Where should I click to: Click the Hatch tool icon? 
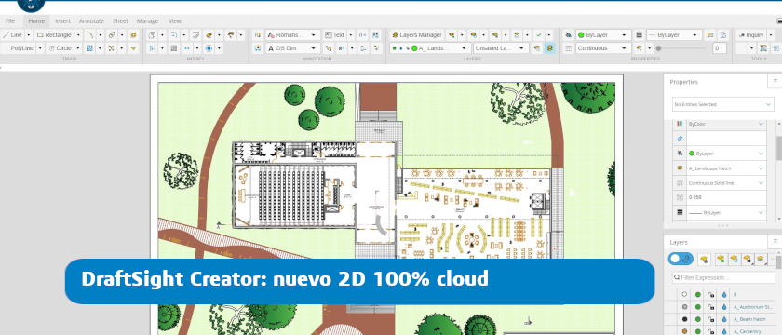coord(89,48)
